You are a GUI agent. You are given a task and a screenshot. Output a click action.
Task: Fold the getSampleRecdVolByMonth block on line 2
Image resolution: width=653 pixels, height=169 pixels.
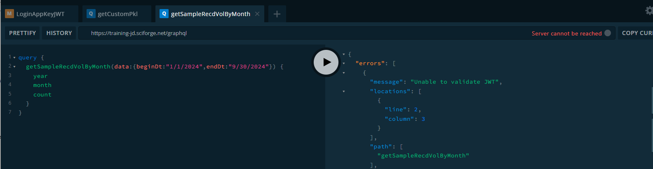tap(14, 67)
